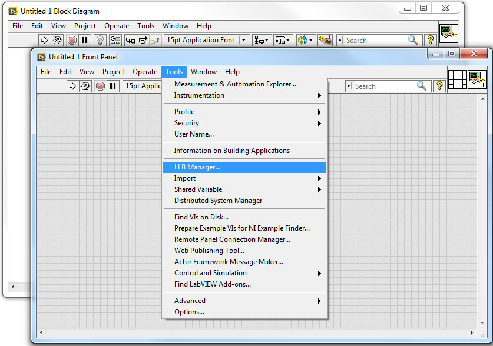Select LLB Manager from the Tools menu
Viewport: 493px width, 346px height.
(197, 167)
